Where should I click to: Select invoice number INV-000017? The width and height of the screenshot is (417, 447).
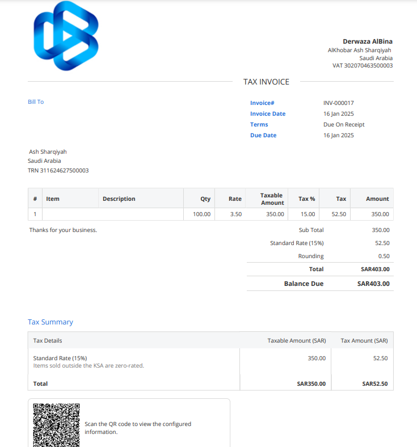338,103
